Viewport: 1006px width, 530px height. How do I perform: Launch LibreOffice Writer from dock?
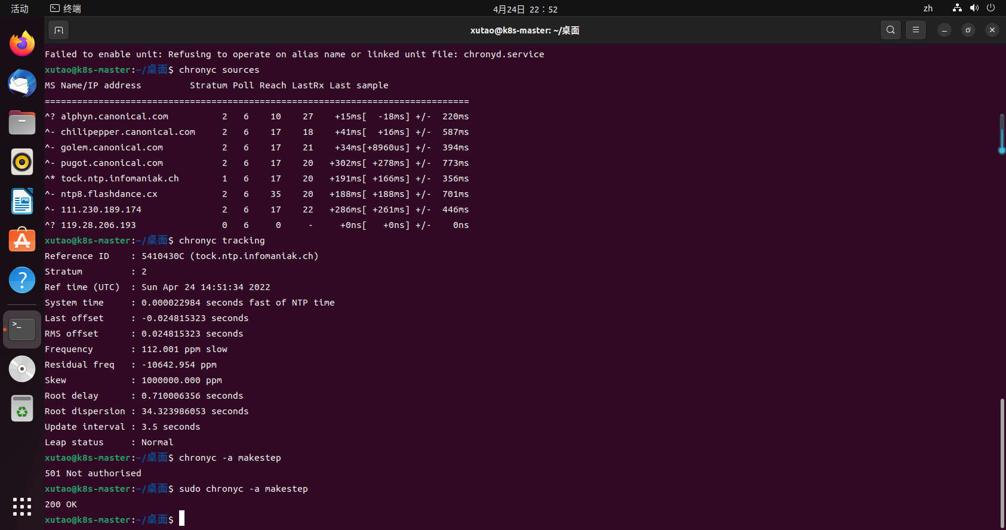(x=22, y=201)
